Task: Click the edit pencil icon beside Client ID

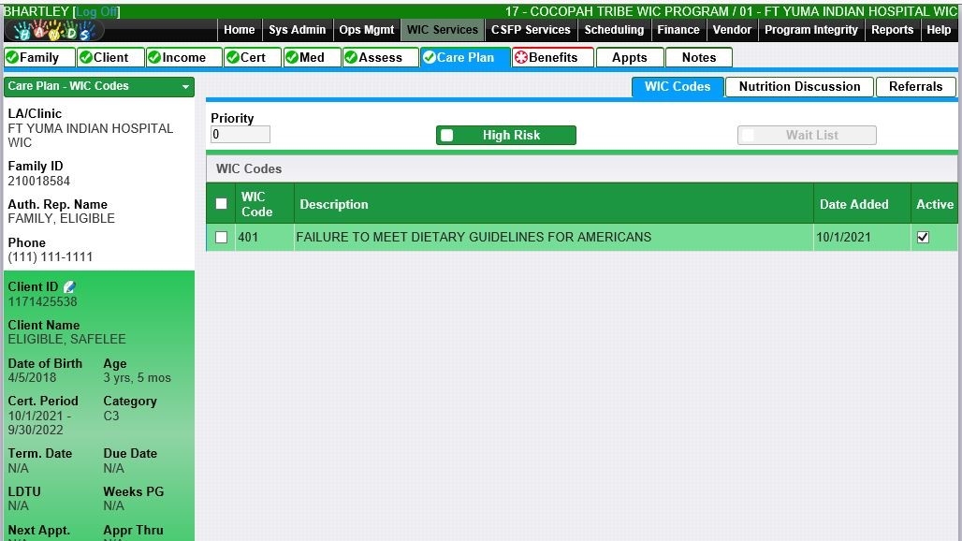Action: point(69,287)
